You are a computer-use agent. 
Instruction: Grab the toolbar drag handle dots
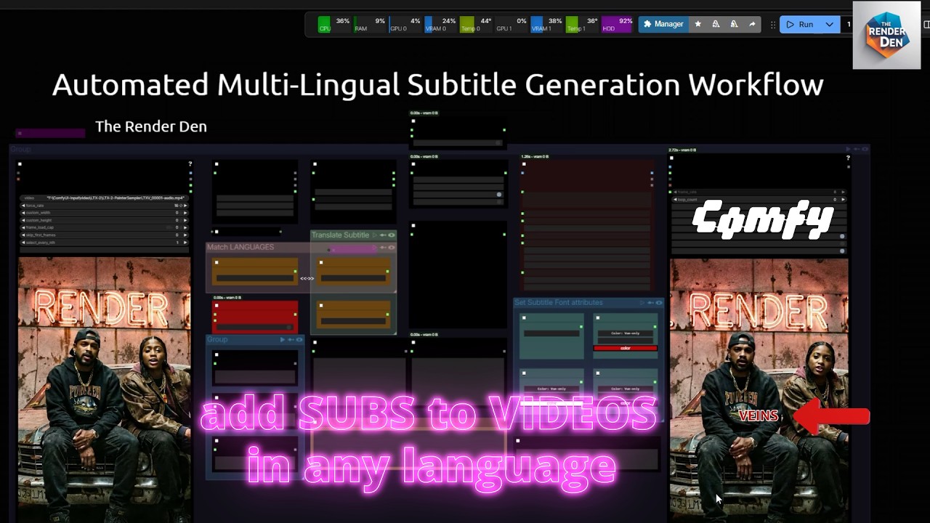(772, 24)
